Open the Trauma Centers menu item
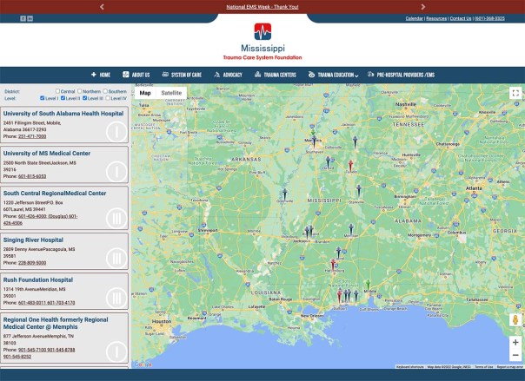This screenshot has height=381, width=525. coord(276,75)
